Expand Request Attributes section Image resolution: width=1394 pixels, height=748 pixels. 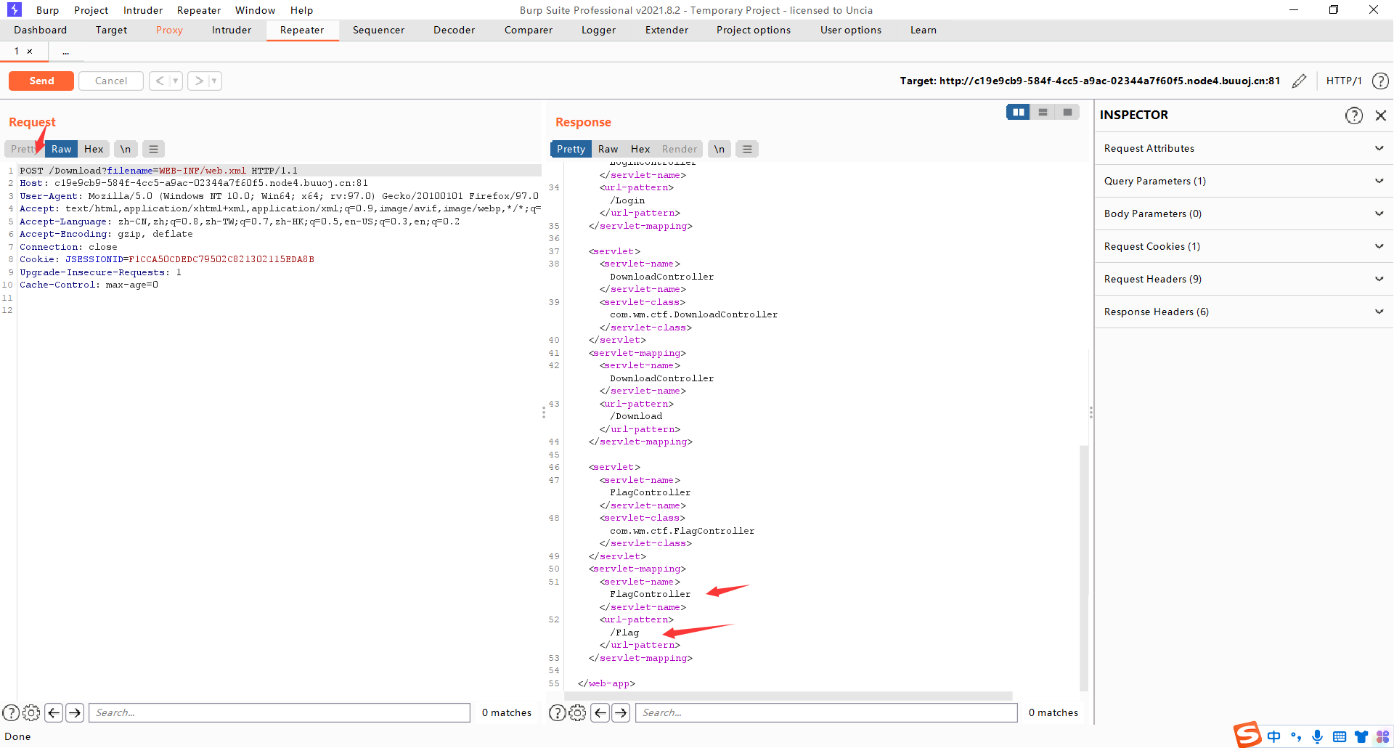point(1244,148)
